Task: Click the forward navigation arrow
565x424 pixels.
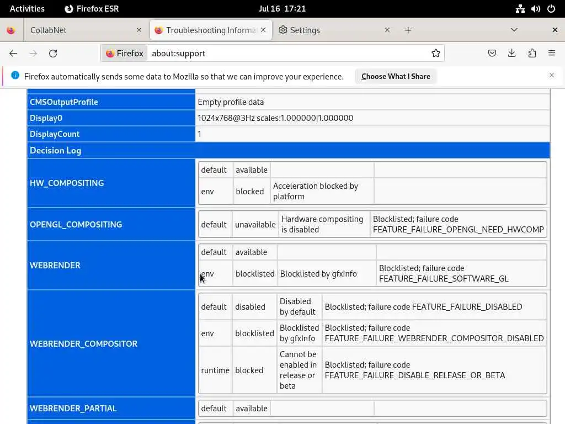Action: click(x=33, y=54)
